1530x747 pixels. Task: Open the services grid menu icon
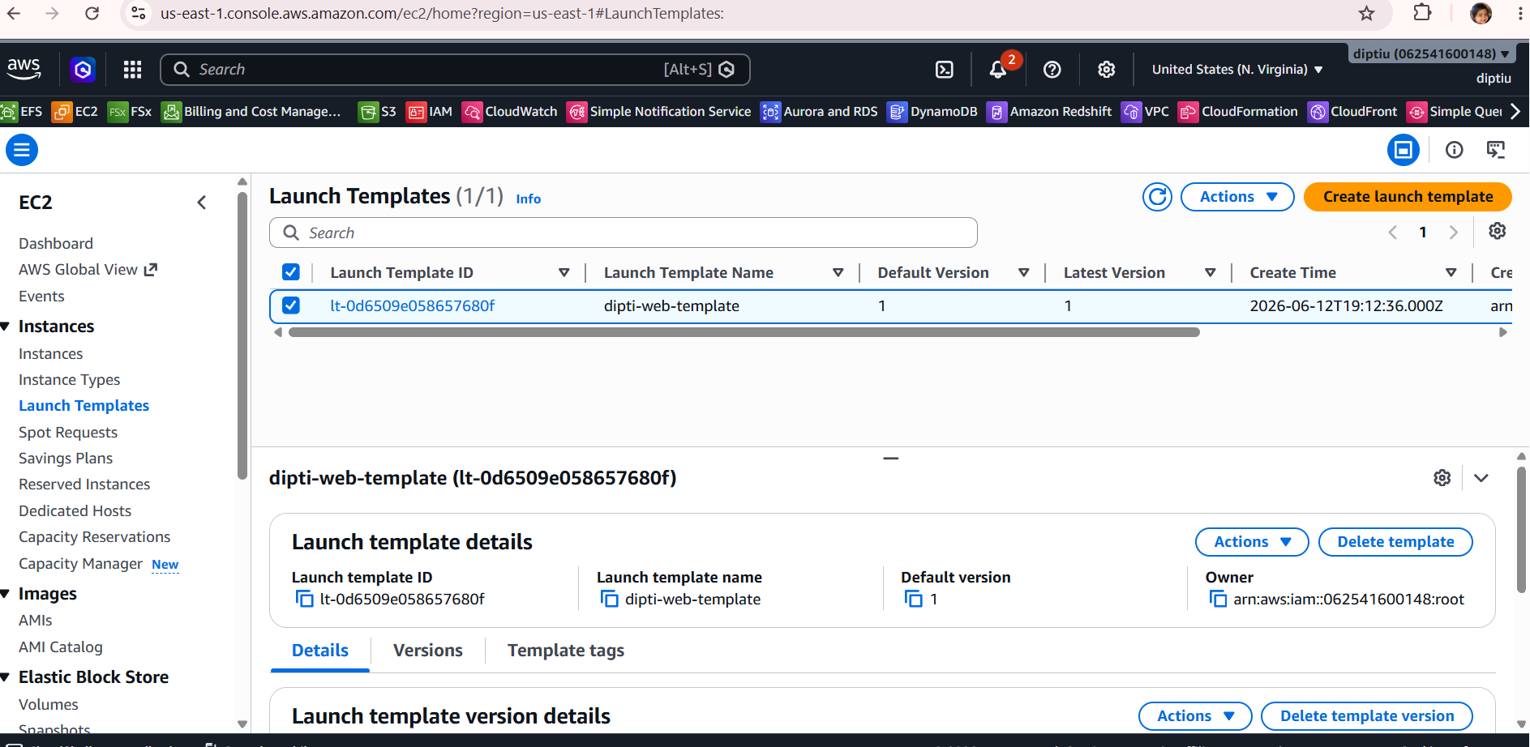[x=132, y=70]
